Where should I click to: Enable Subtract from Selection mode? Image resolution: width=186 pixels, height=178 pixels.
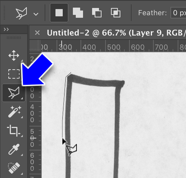coord(97,13)
